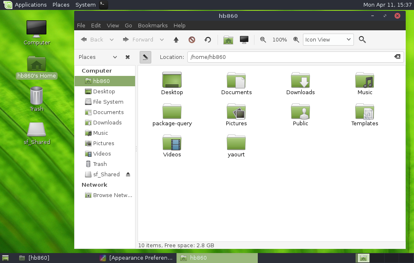
Task: Zoom in on the icon view
Action: 296,39
